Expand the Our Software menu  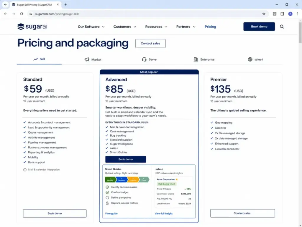tap(91, 27)
